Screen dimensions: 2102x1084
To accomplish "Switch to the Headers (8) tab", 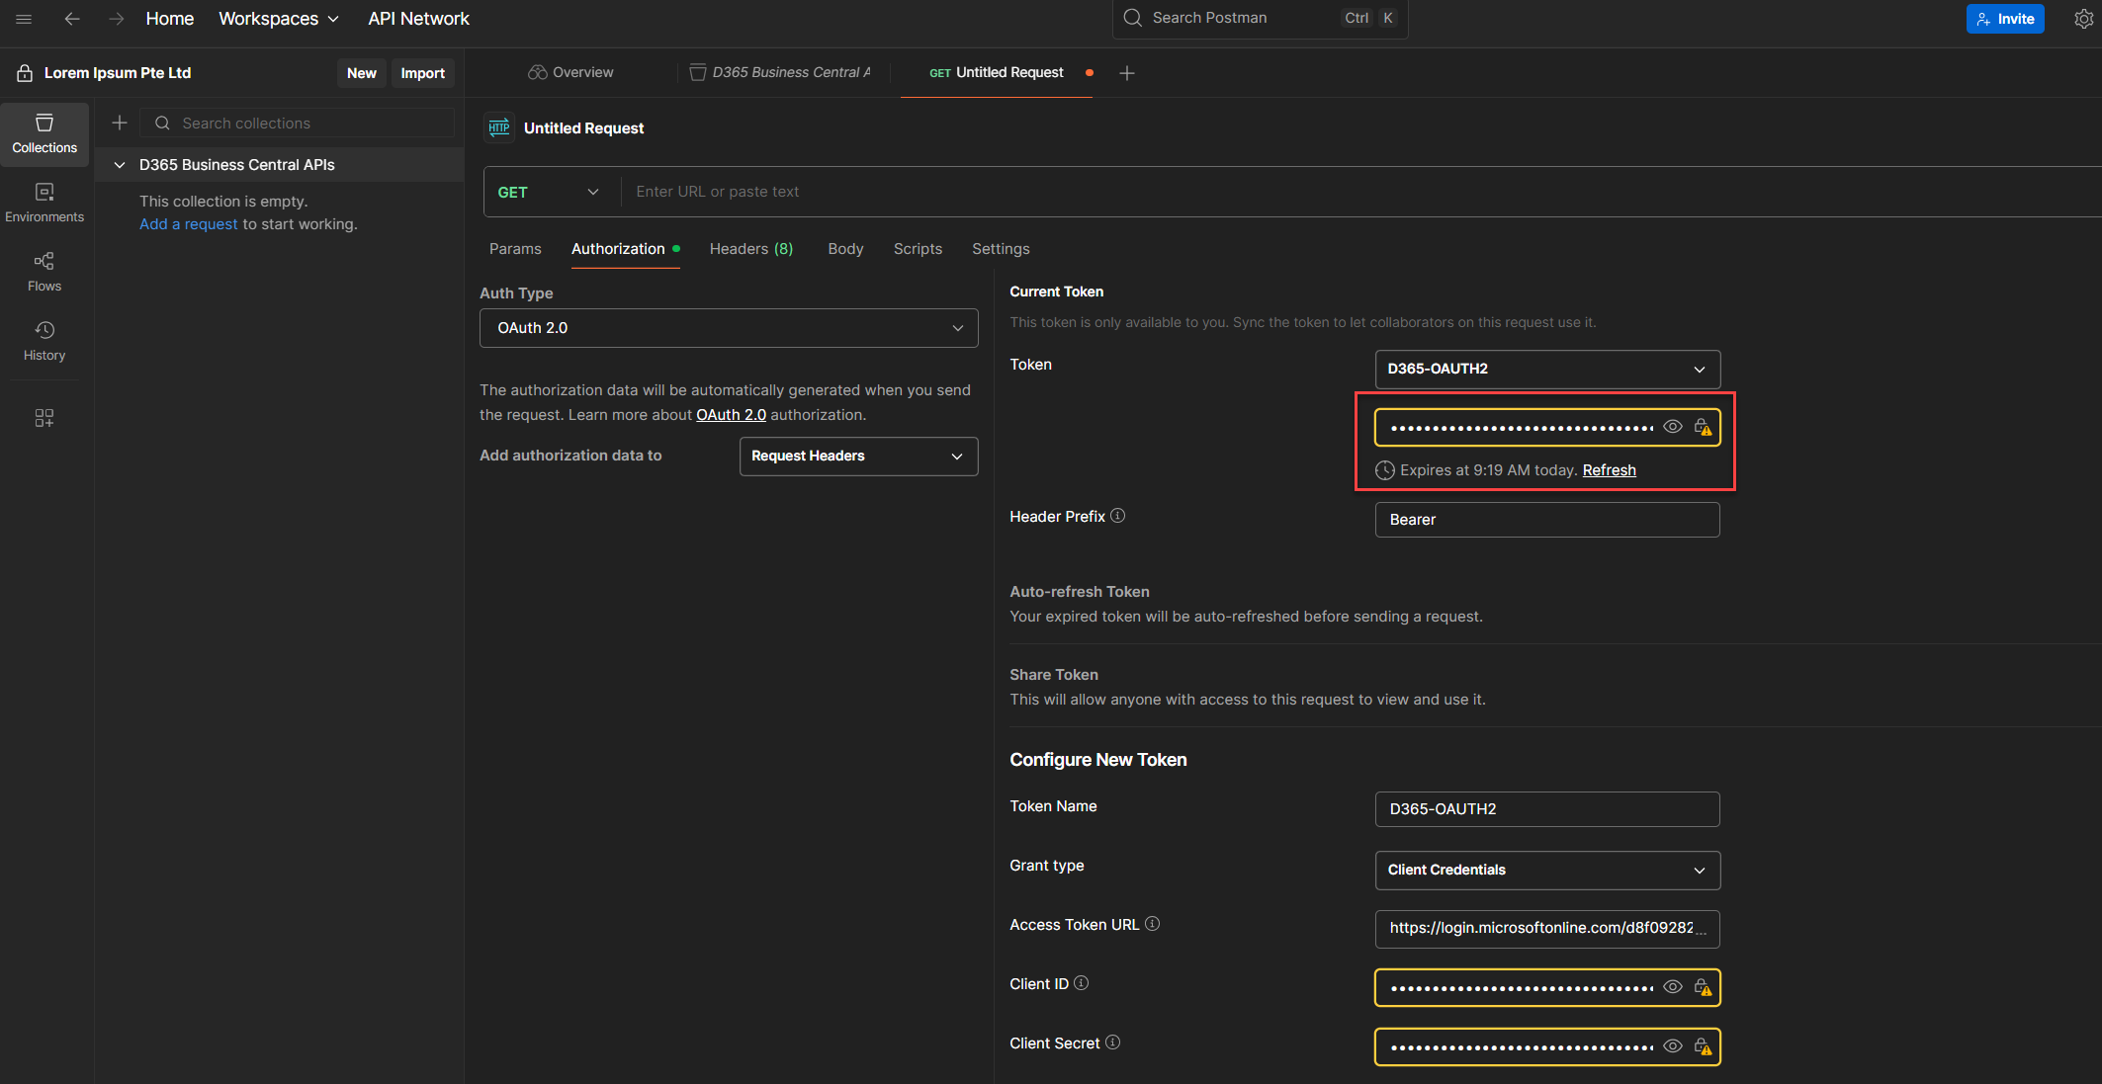I will [x=750, y=249].
